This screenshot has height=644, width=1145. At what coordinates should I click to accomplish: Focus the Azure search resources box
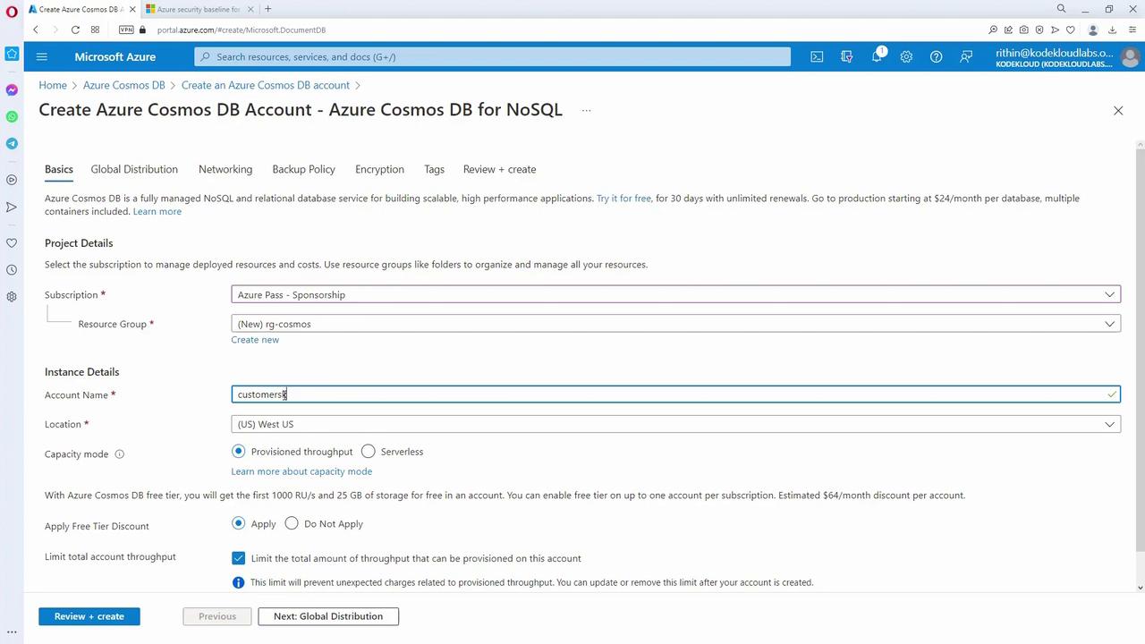pos(492,56)
